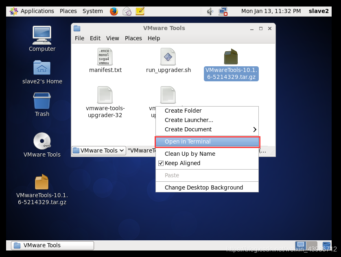Viewport: 341px width, 257px height.
Task: Expand the Create Document submenu
Action: click(207, 129)
